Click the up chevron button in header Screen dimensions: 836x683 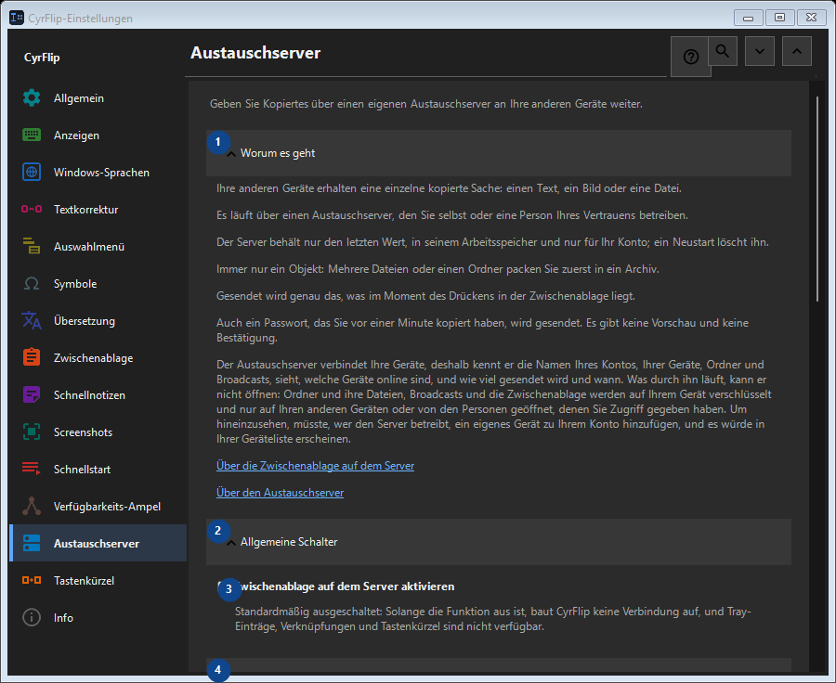click(797, 51)
